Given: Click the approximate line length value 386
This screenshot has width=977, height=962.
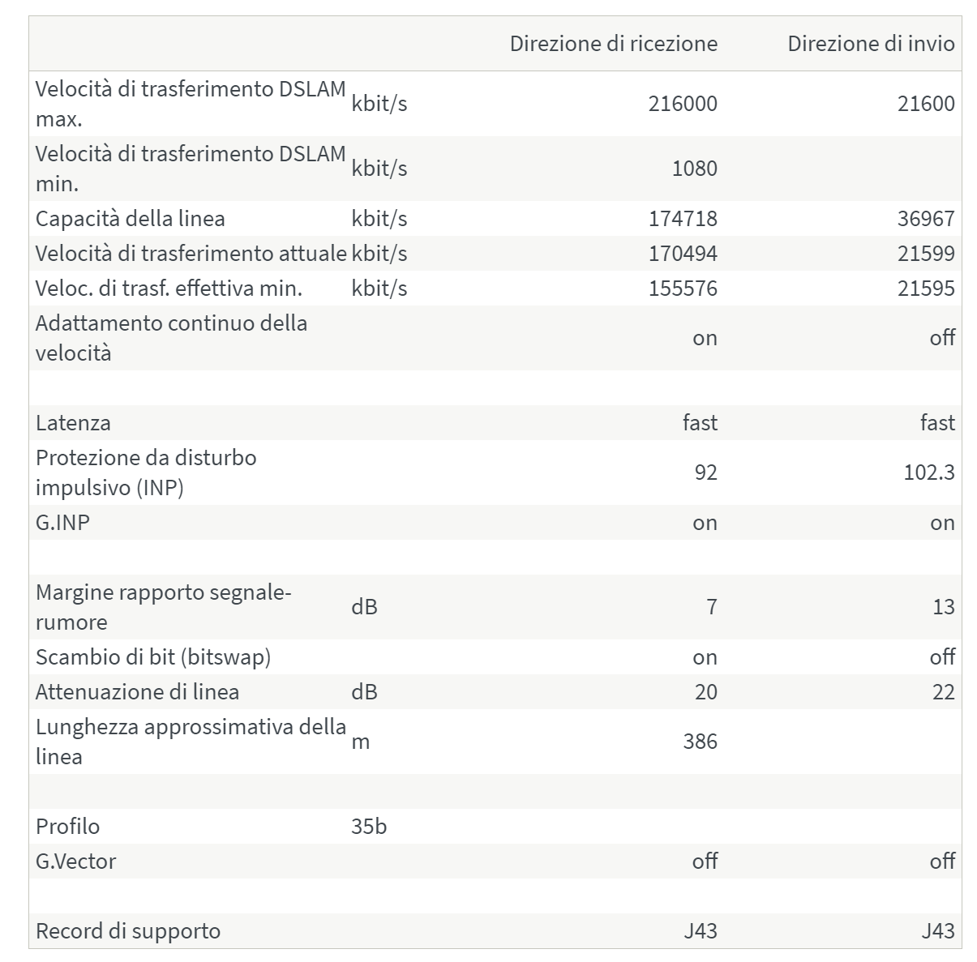Looking at the screenshot, I should tap(700, 742).
